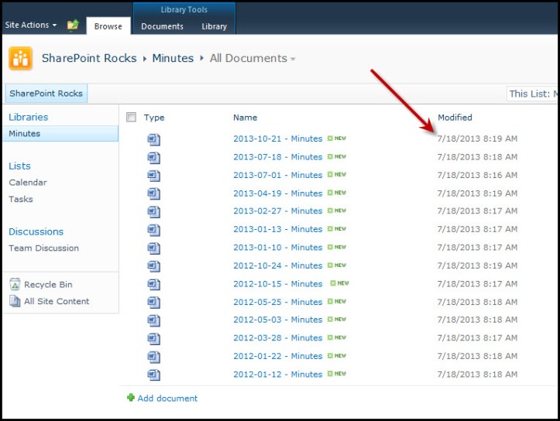Click the Navigate Up folder icon
The width and height of the screenshot is (560, 421).
pos(73,26)
